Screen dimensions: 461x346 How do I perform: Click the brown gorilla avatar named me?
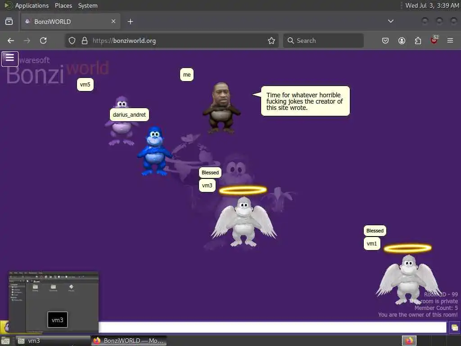point(221,108)
